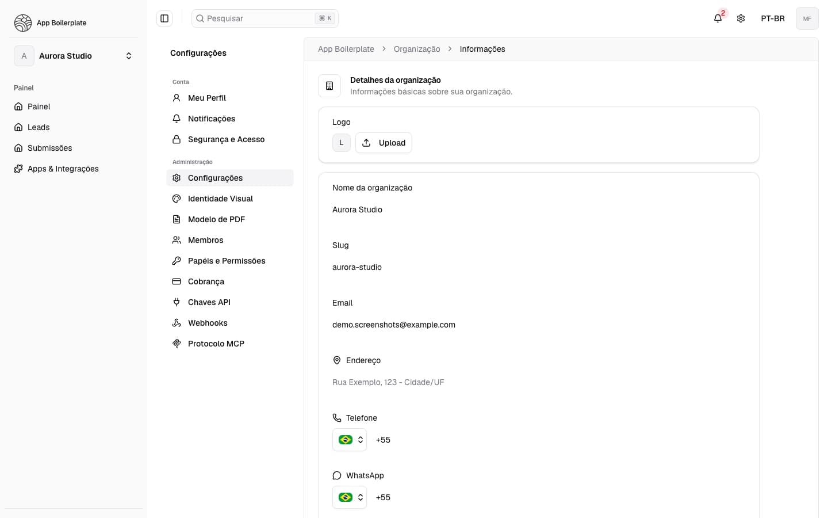The height and width of the screenshot is (518, 828).
Task: Click the Notificações bell icon in settings menu
Action: 177,119
